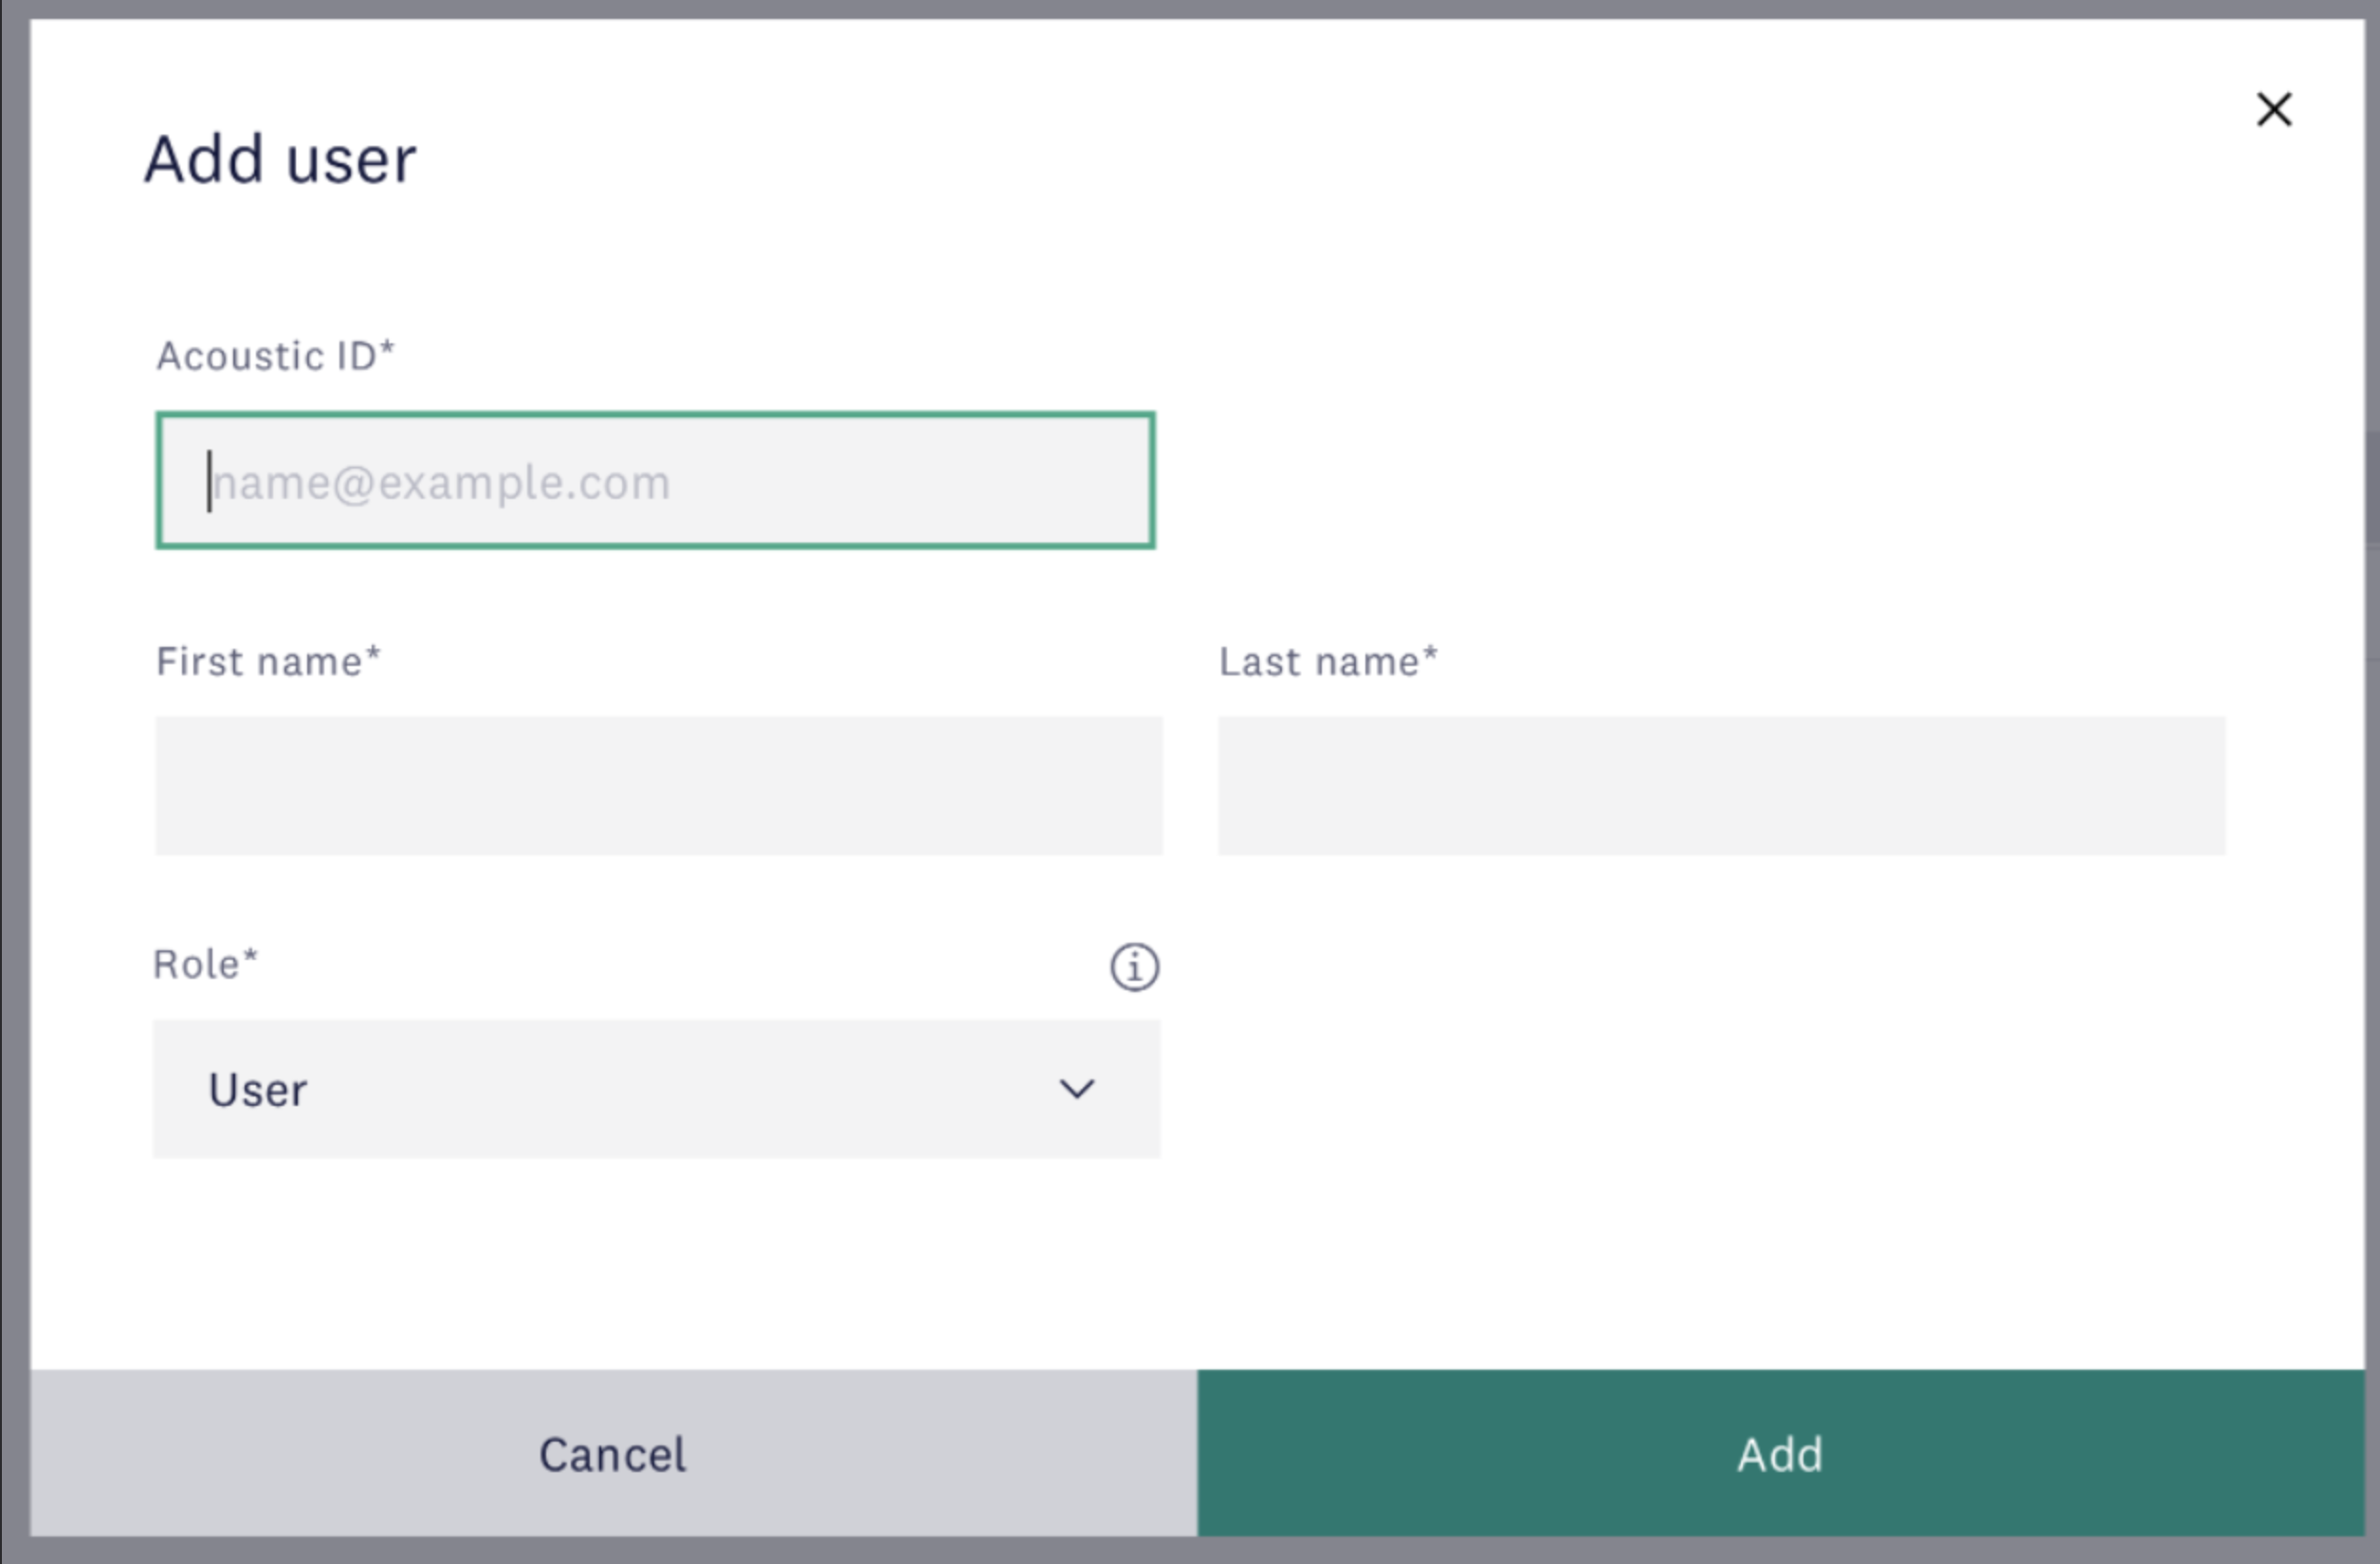Image resolution: width=2380 pixels, height=1564 pixels.
Task: Focus the First name input field
Action: pos(658,785)
